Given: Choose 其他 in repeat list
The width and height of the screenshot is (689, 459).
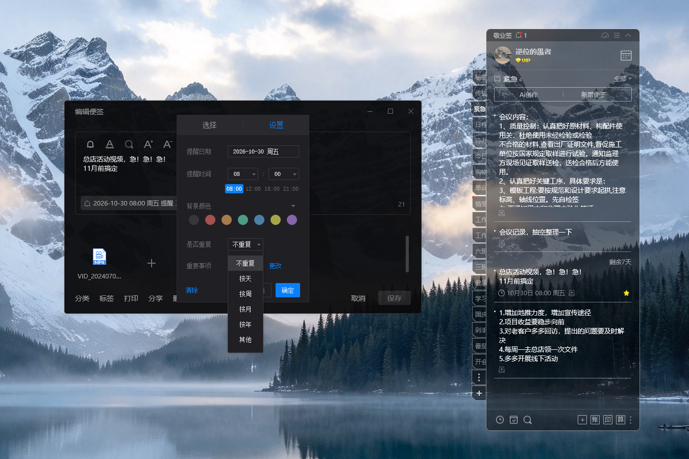Looking at the screenshot, I should [x=245, y=340].
